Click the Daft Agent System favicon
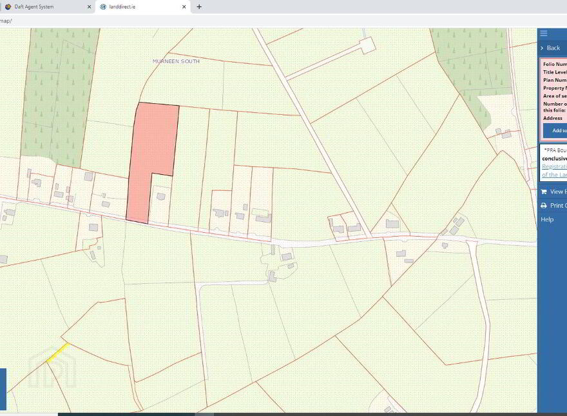Image resolution: width=567 pixels, height=416 pixels. point(8,6)
